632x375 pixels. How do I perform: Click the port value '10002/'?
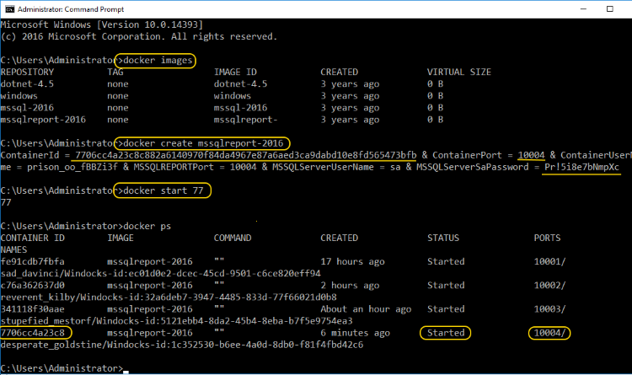pos(549,286)
